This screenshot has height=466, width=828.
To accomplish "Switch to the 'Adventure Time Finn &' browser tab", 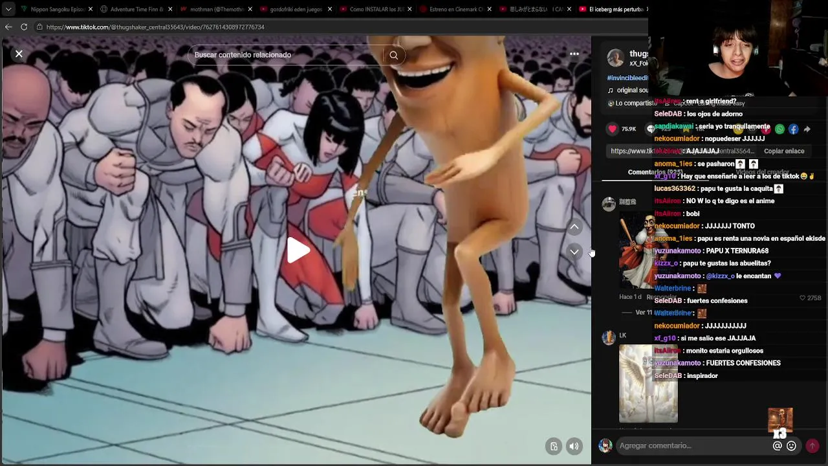I will pyautogui.click(x=136, y=10).
